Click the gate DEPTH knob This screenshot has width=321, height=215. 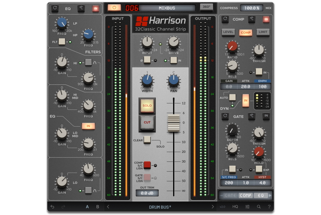click(233, 130)
